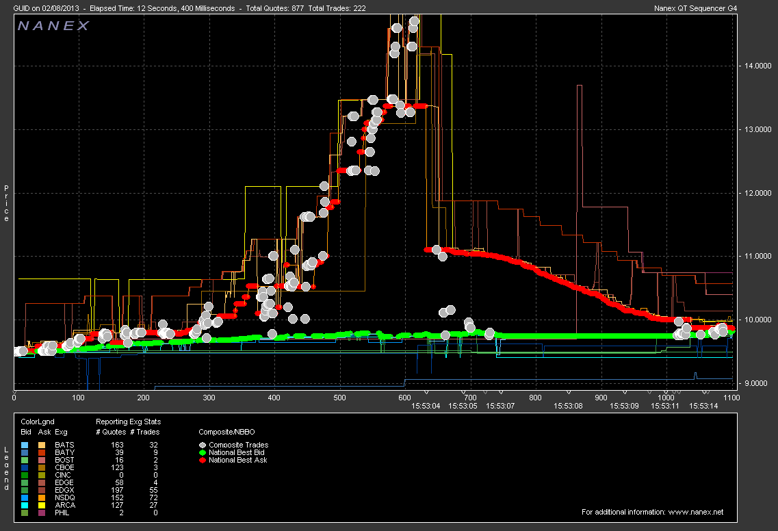Select the BATY bid color swatch
The image size is (778, 531).
tap(25, 452)
